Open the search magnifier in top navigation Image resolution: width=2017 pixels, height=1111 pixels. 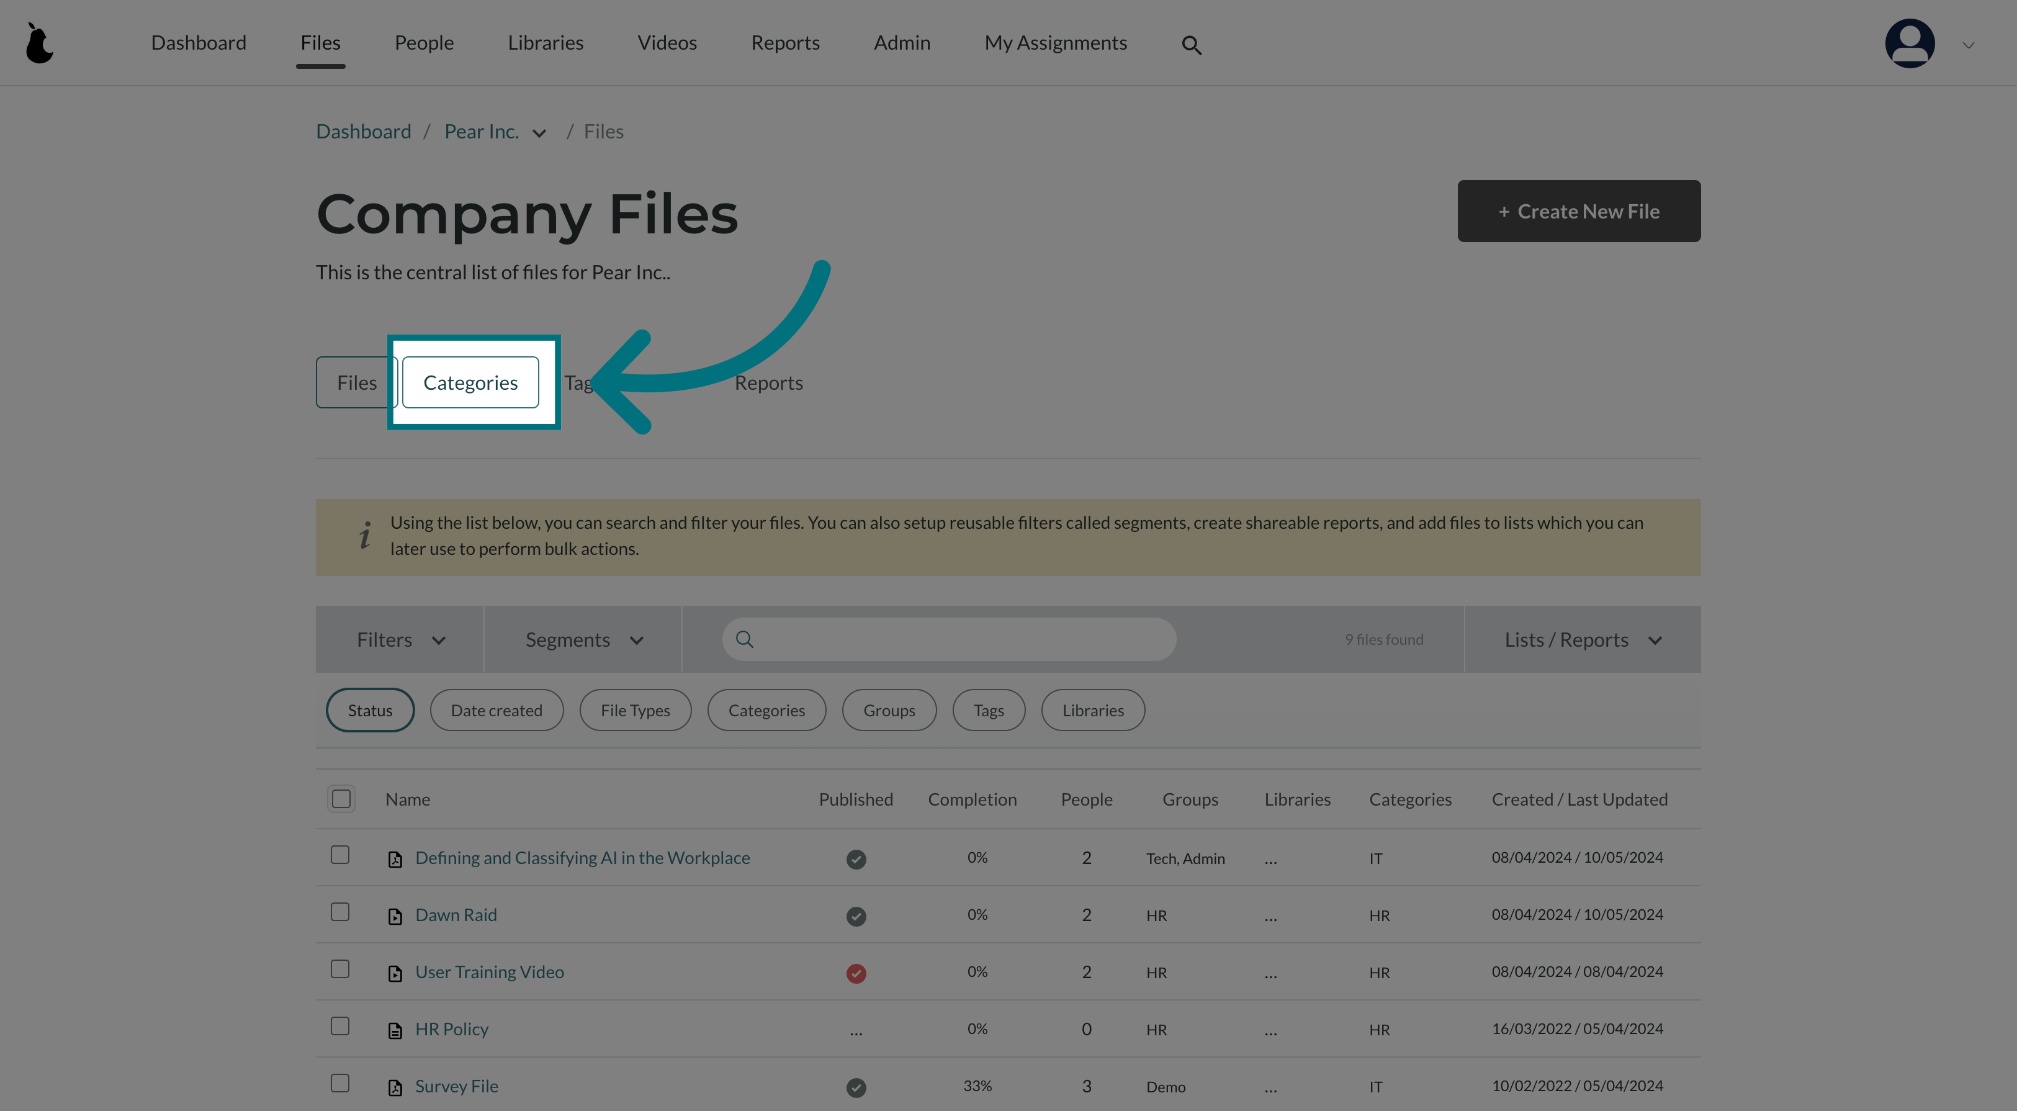1191,45
